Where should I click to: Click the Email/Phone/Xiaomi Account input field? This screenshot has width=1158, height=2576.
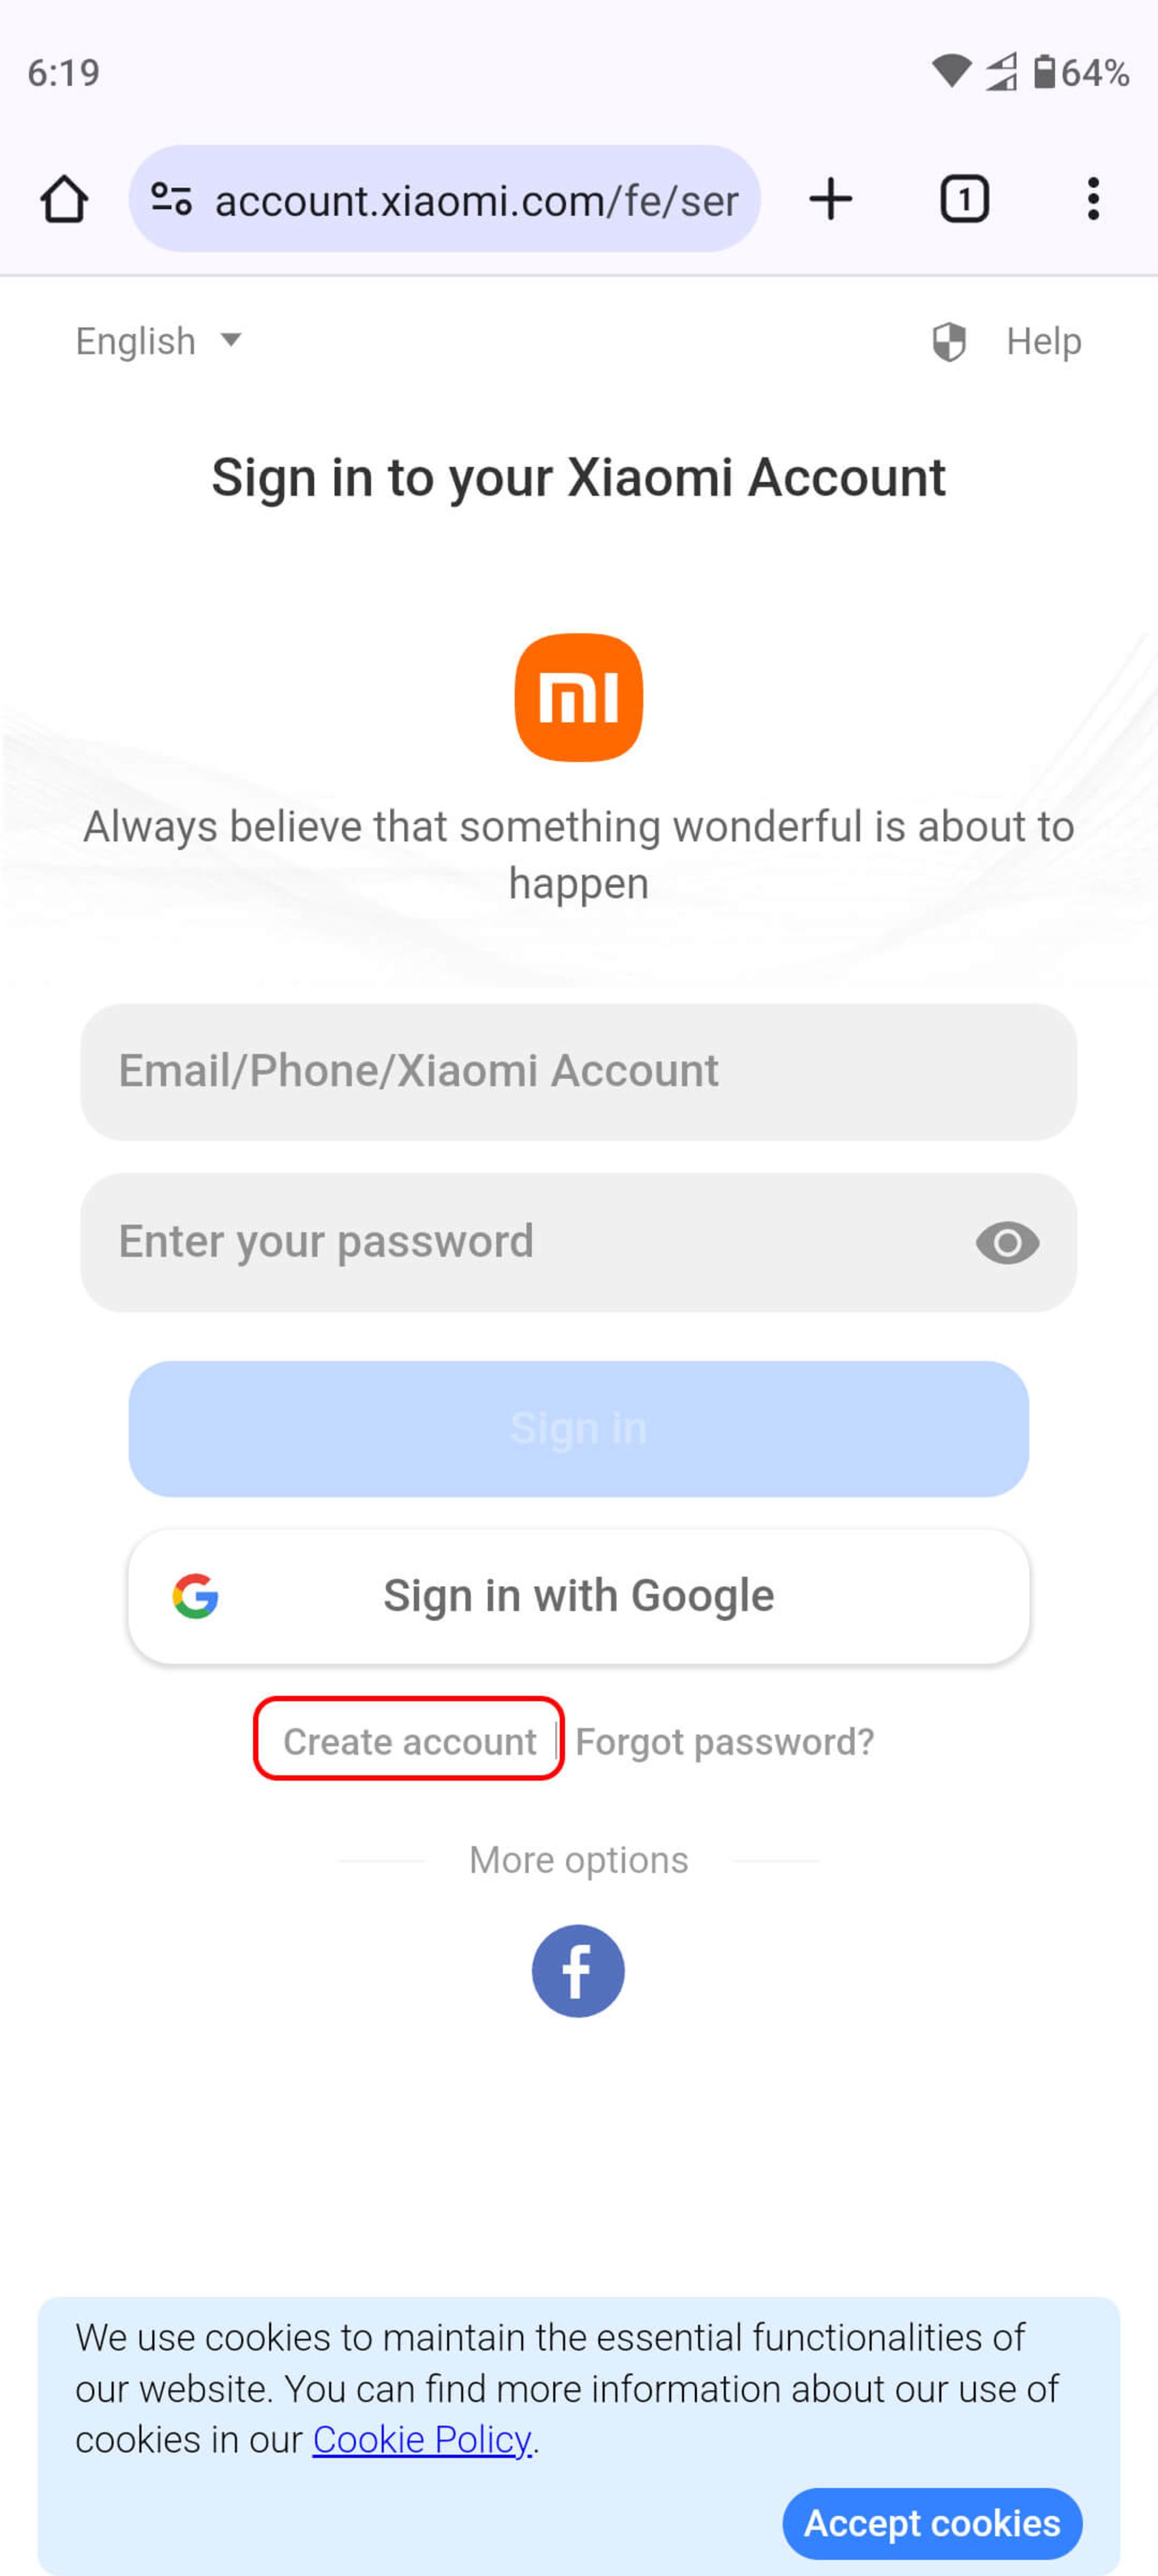pos(579,1071)
